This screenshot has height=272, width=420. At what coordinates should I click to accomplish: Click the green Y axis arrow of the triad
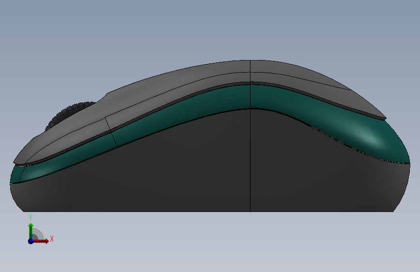point(31,230)
